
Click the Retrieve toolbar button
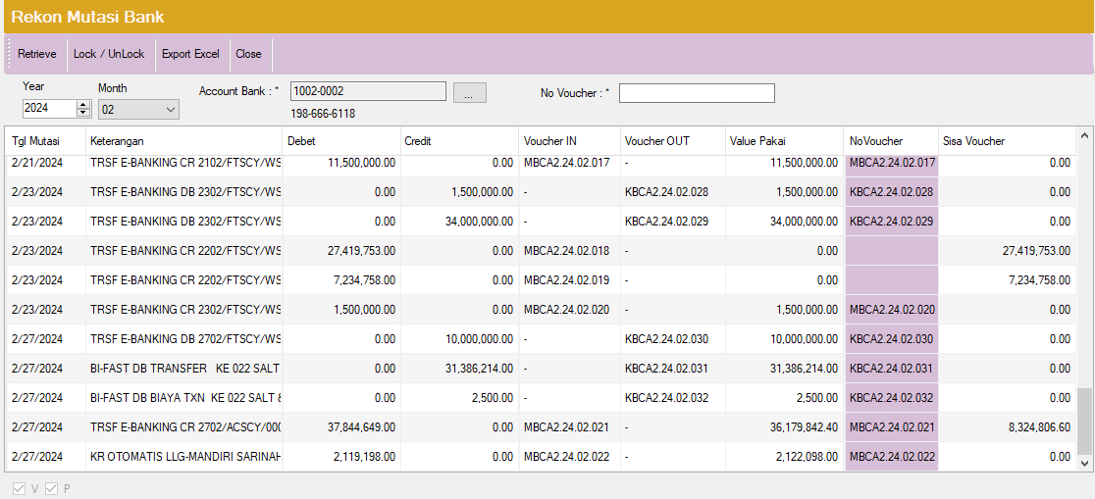coord(37,54)
